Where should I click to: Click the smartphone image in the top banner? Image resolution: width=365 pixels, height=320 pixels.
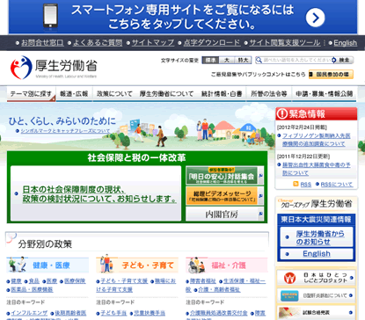[50, 16]
